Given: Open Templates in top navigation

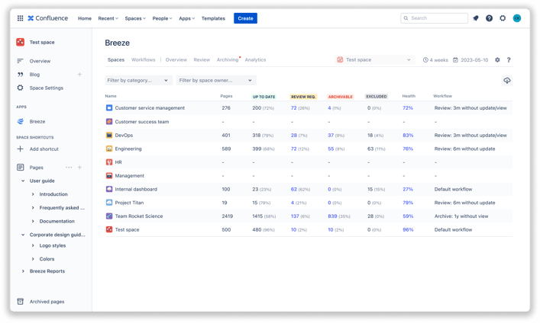Looking at the screenshot, I should pyautogui.click(x=213, y=18).
